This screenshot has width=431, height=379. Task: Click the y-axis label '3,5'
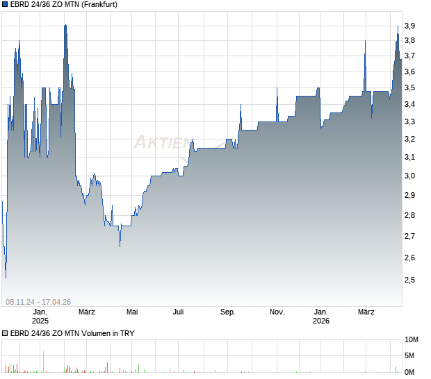click(409, 88)
